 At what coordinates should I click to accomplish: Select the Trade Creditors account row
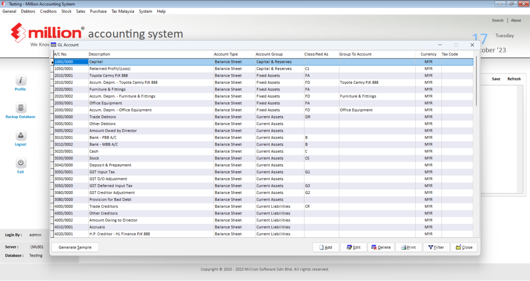[263, 206]
